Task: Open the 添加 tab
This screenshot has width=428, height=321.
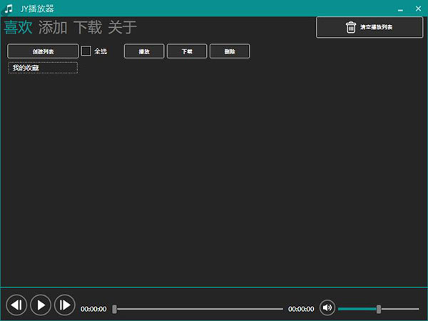Action: tap(53, 27)
